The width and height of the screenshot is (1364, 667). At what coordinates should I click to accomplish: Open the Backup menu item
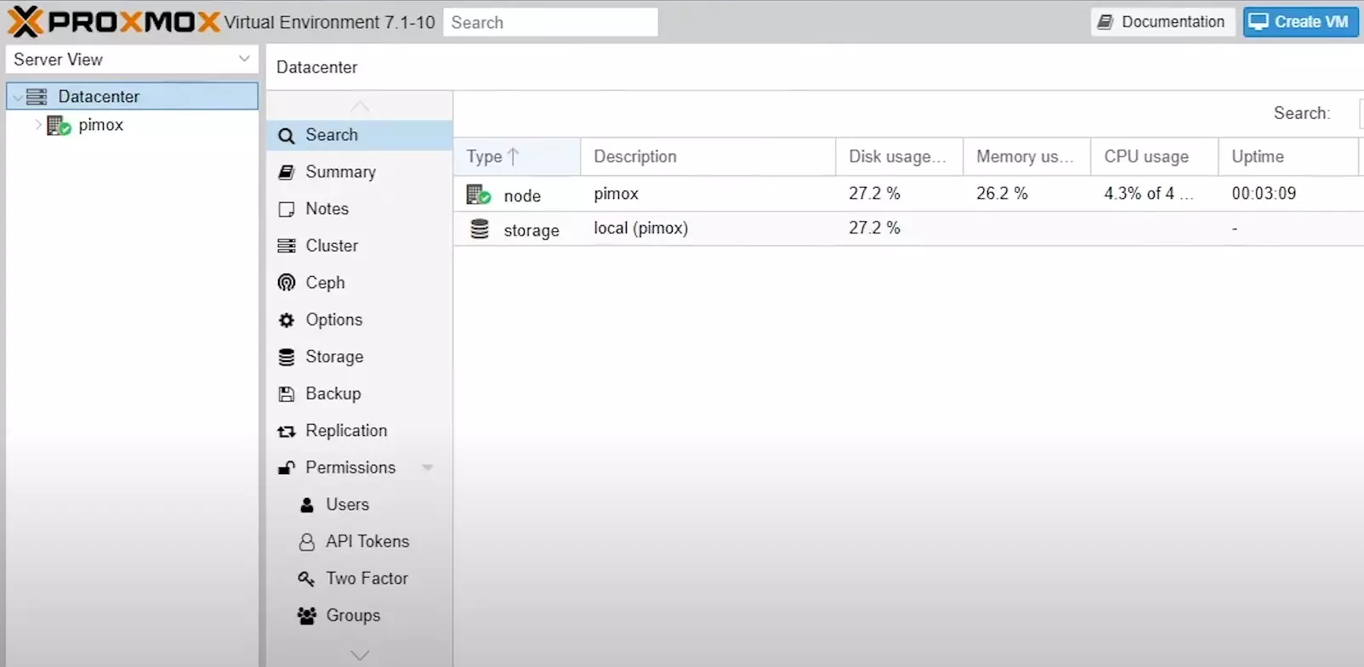point(359,393)
